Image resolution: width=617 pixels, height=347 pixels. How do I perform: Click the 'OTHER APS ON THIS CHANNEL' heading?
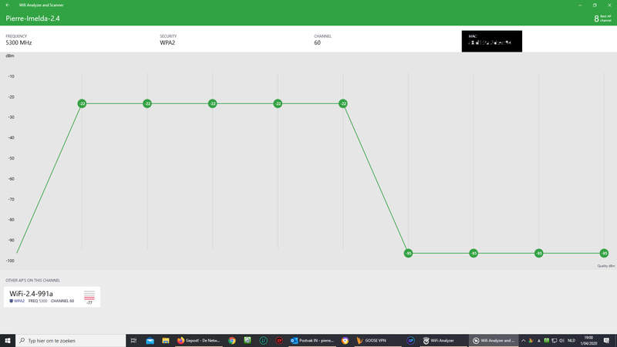pos(32,281)
